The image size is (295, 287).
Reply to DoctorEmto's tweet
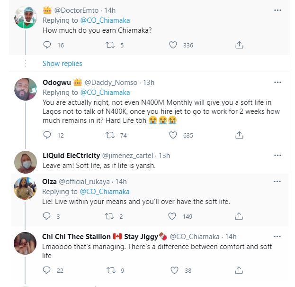[x=47, y=45]
